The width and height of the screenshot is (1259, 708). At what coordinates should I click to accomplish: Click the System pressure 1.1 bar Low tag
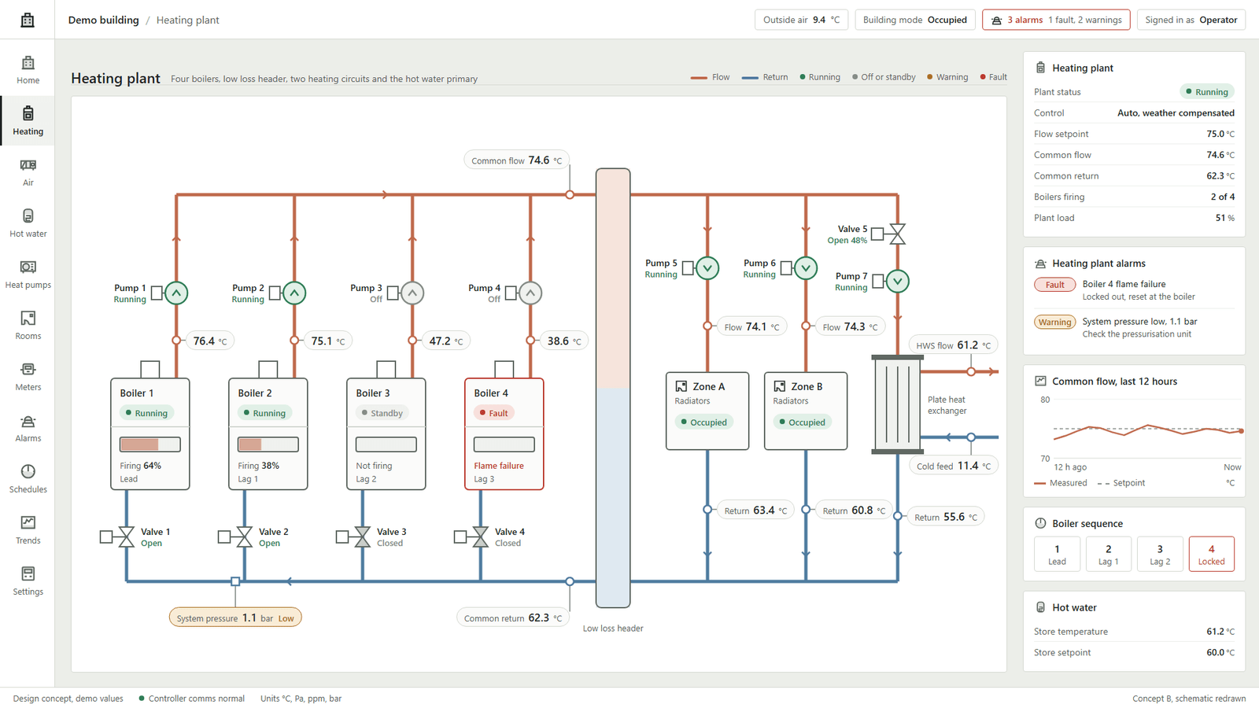click(x=235, y=618)
